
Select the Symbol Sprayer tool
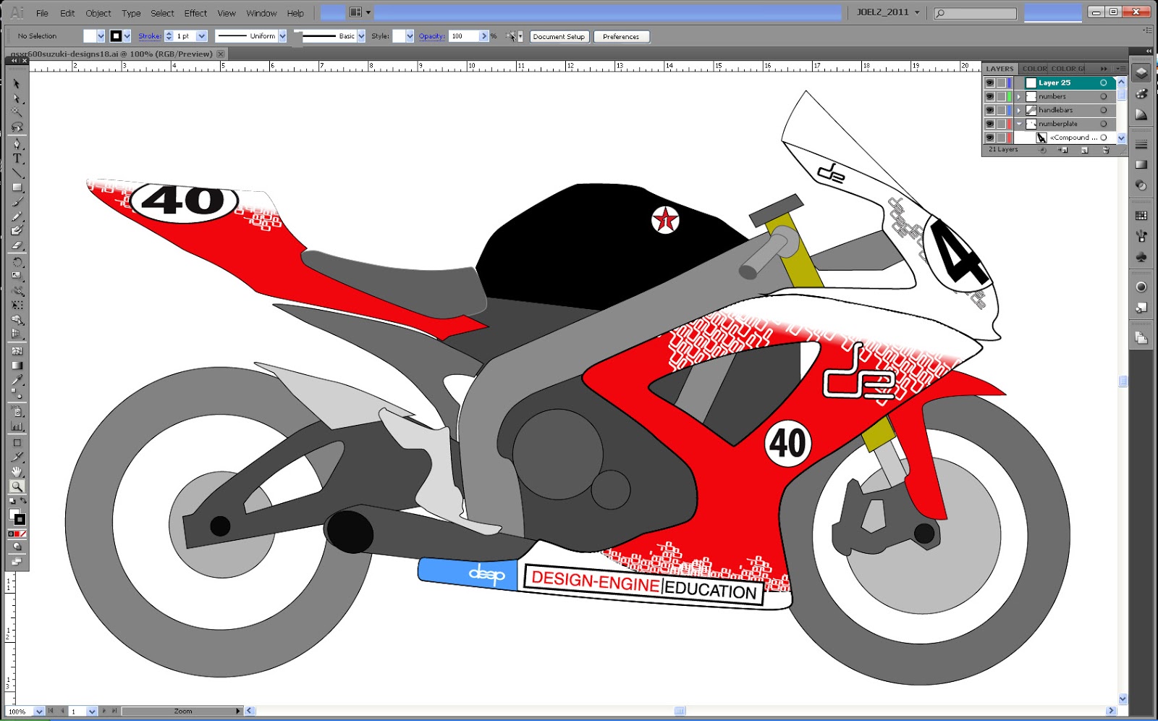[17, 412]
